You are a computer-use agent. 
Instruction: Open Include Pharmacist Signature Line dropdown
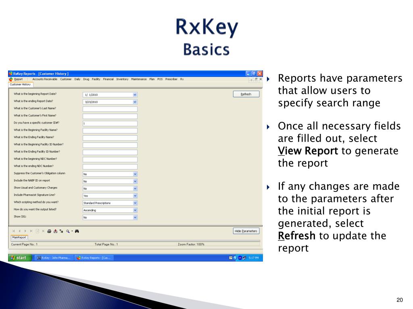[135, 196]
